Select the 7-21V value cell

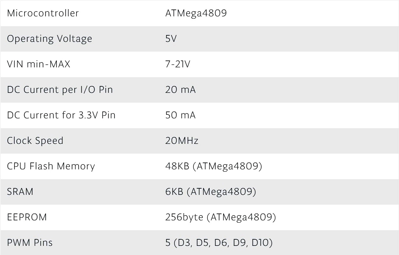(178, 64)
